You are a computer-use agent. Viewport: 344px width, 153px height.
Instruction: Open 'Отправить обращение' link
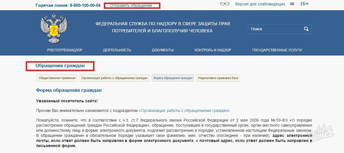pos(131,5)
